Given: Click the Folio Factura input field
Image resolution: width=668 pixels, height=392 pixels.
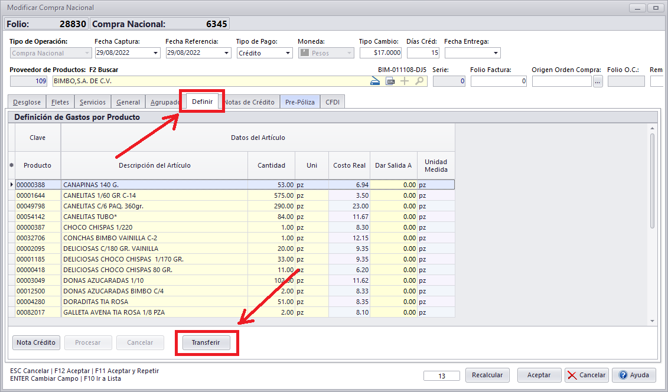Looking at the screenshot, I should (498, 81).
